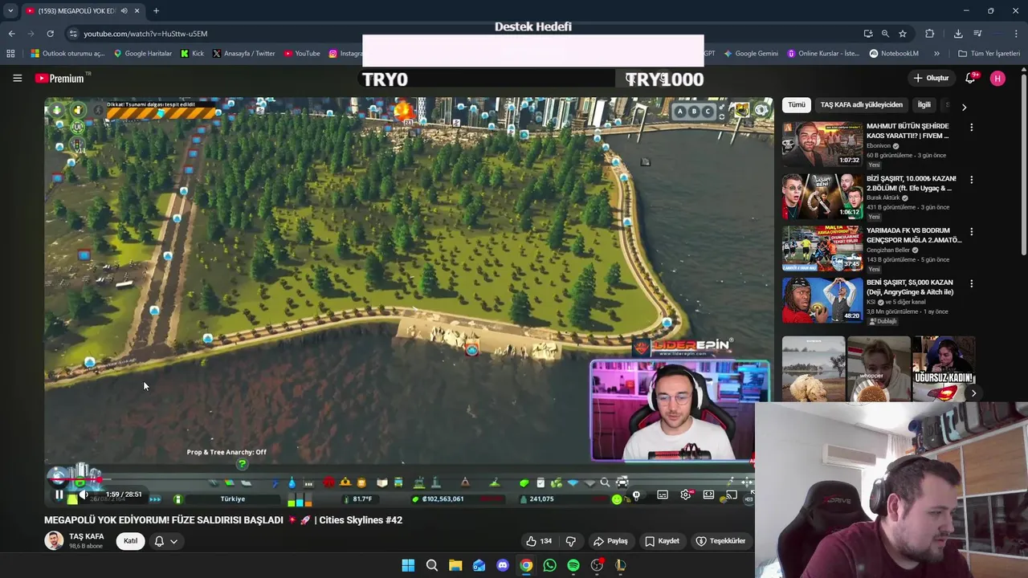Open options menu for BENİ ŞAŞIRT $5,000 video

point(971,283)
